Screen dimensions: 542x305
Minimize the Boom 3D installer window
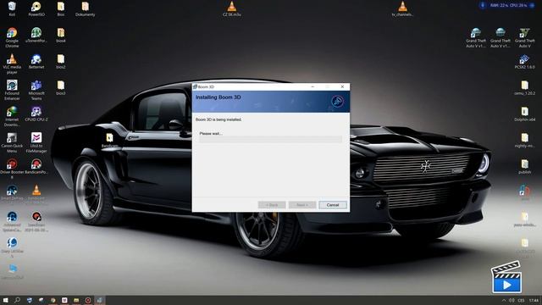click(312, 86)
